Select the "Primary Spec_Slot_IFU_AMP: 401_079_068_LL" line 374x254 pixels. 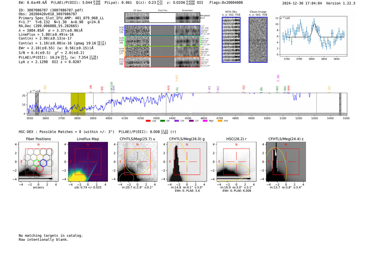(61, 18)
